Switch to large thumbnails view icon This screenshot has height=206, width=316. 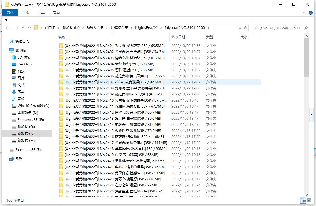pyautogui.click(x=309, y=200)
